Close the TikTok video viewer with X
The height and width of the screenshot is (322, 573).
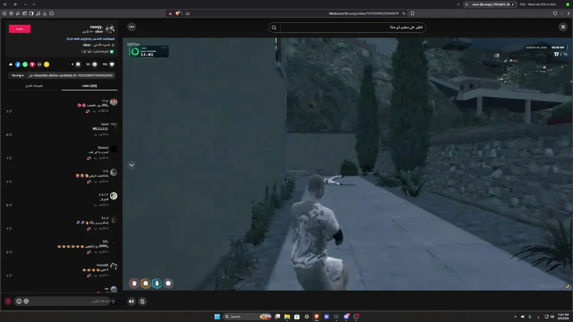[x=563, y=27]
